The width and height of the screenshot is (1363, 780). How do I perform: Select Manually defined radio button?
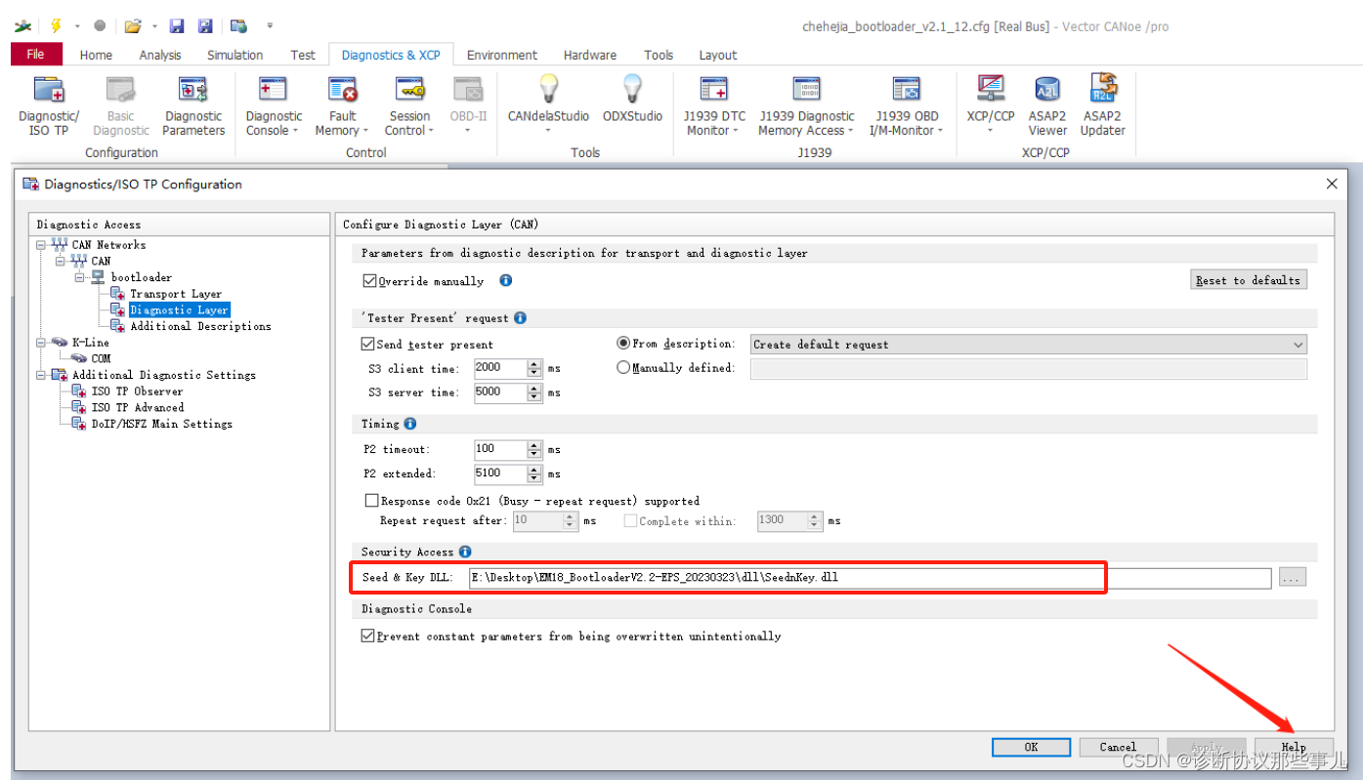623,368
